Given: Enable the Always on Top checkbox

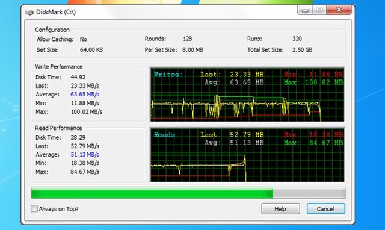Looking at the screenshot, I should tap(34, 208).
